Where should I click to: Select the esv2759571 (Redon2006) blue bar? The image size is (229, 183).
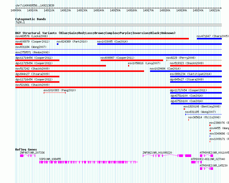point(118,55)
